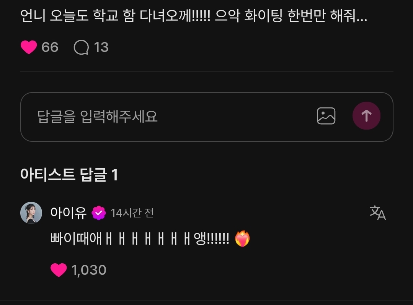The height and width of the screenshot is (305, 413).
Task: Send the reply with the up-arrow button
Action: 366,116
